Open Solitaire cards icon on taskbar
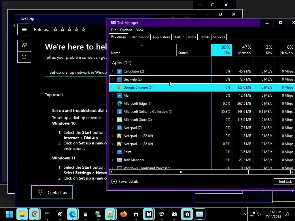 [x=161, y=214]
